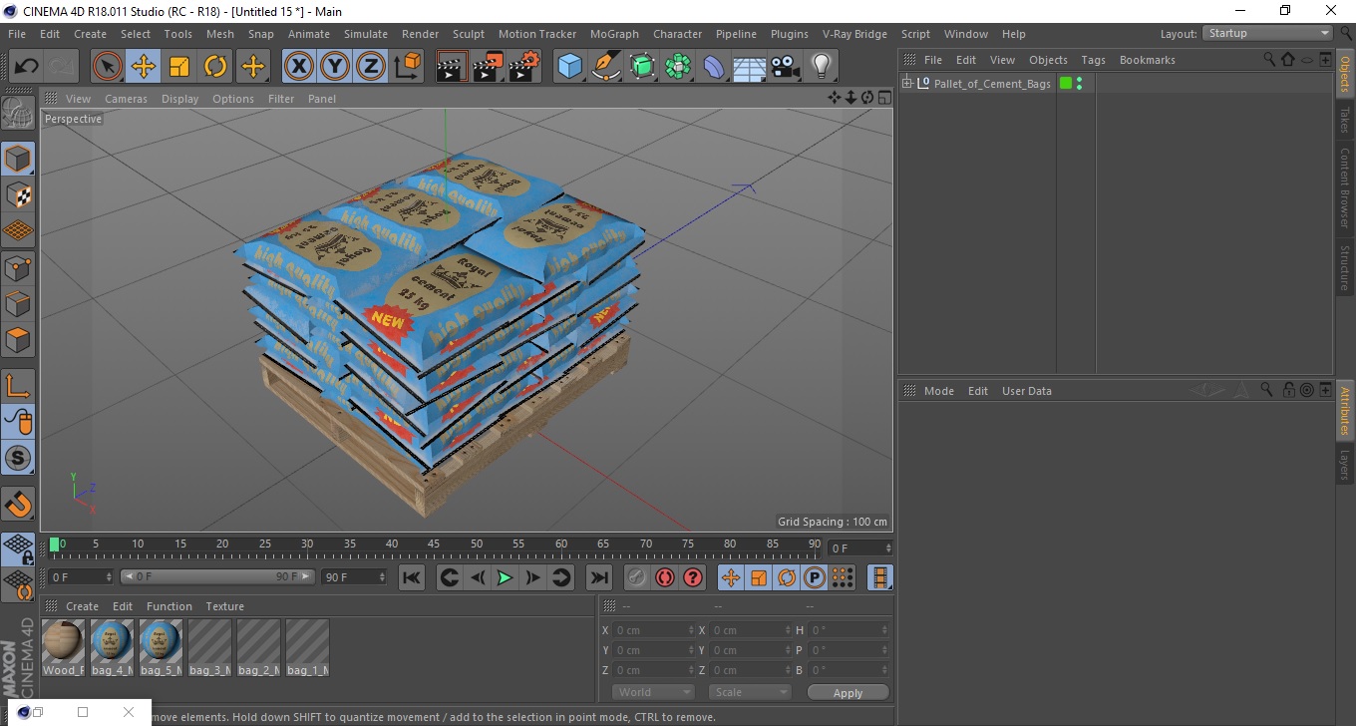This screenshot has height=726, width=1356.
Task: Click the Record Active Objects button
Action: 636,577
